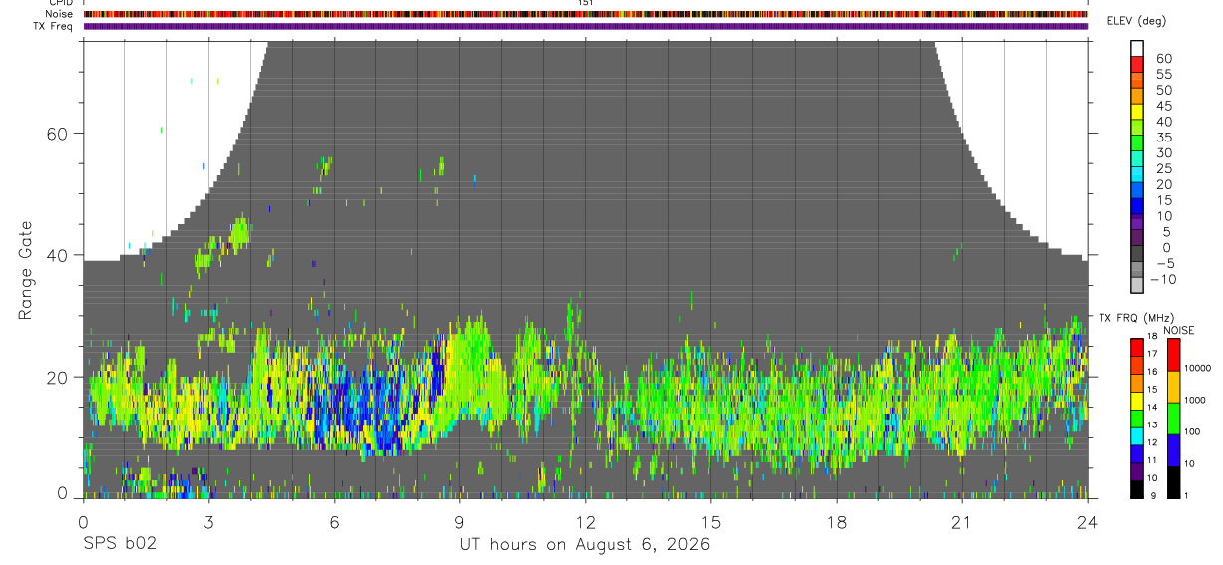The height and width of the screenshot is (565, 1223).
Task: Click the TX FRQ (MHz) legend title
Action: click(1134, 318)
